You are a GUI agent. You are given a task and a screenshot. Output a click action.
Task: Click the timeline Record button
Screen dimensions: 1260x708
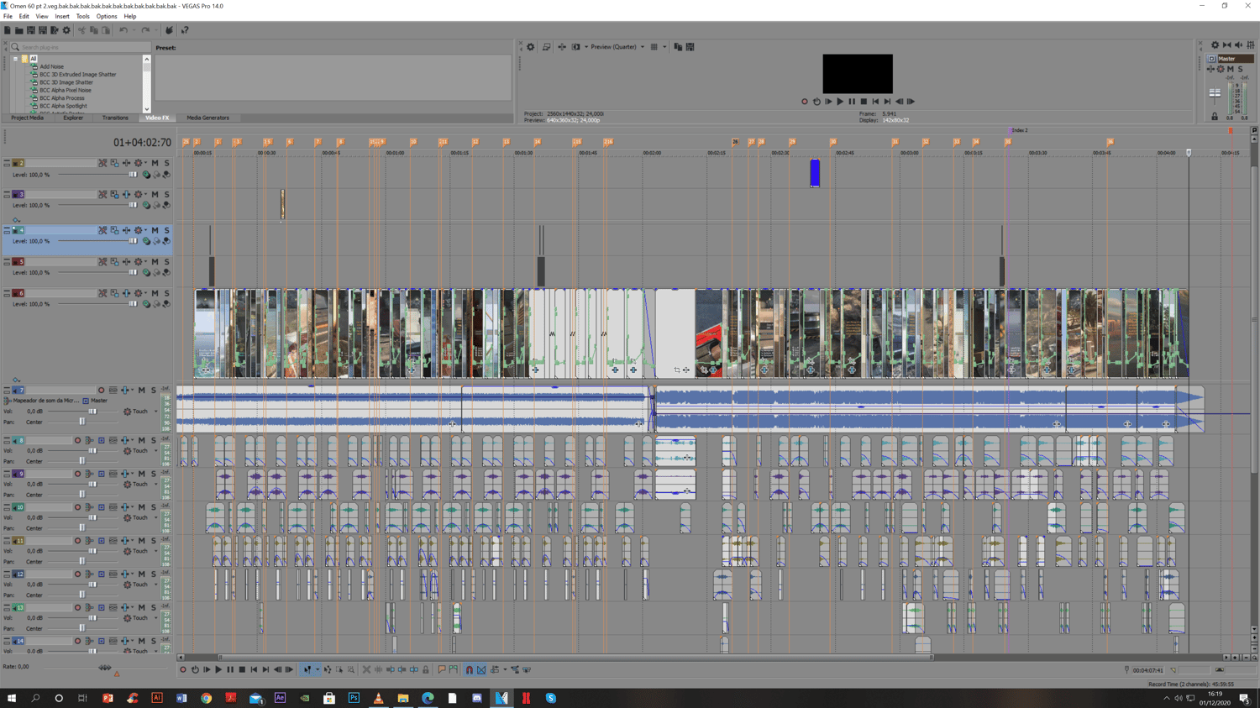click(x=183, y=669)
